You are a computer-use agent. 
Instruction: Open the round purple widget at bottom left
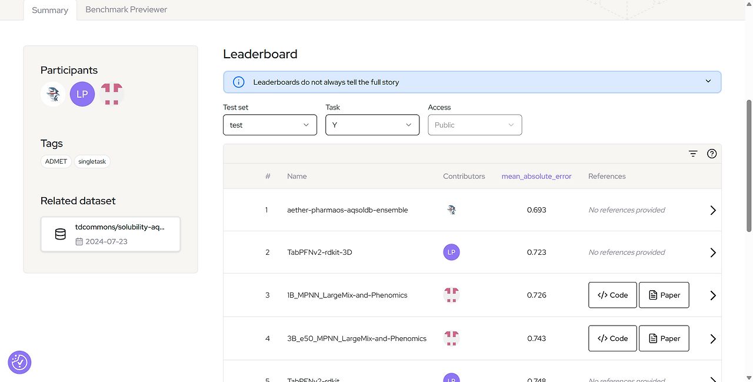point(19,363)
